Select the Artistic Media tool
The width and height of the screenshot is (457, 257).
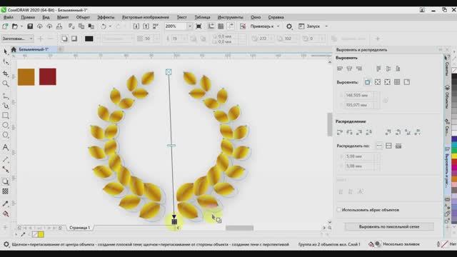click(x=5, y=106)
